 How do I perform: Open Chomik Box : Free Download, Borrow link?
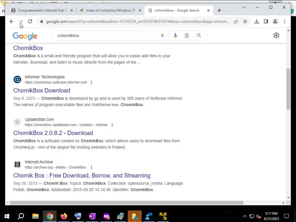point(82,175)
